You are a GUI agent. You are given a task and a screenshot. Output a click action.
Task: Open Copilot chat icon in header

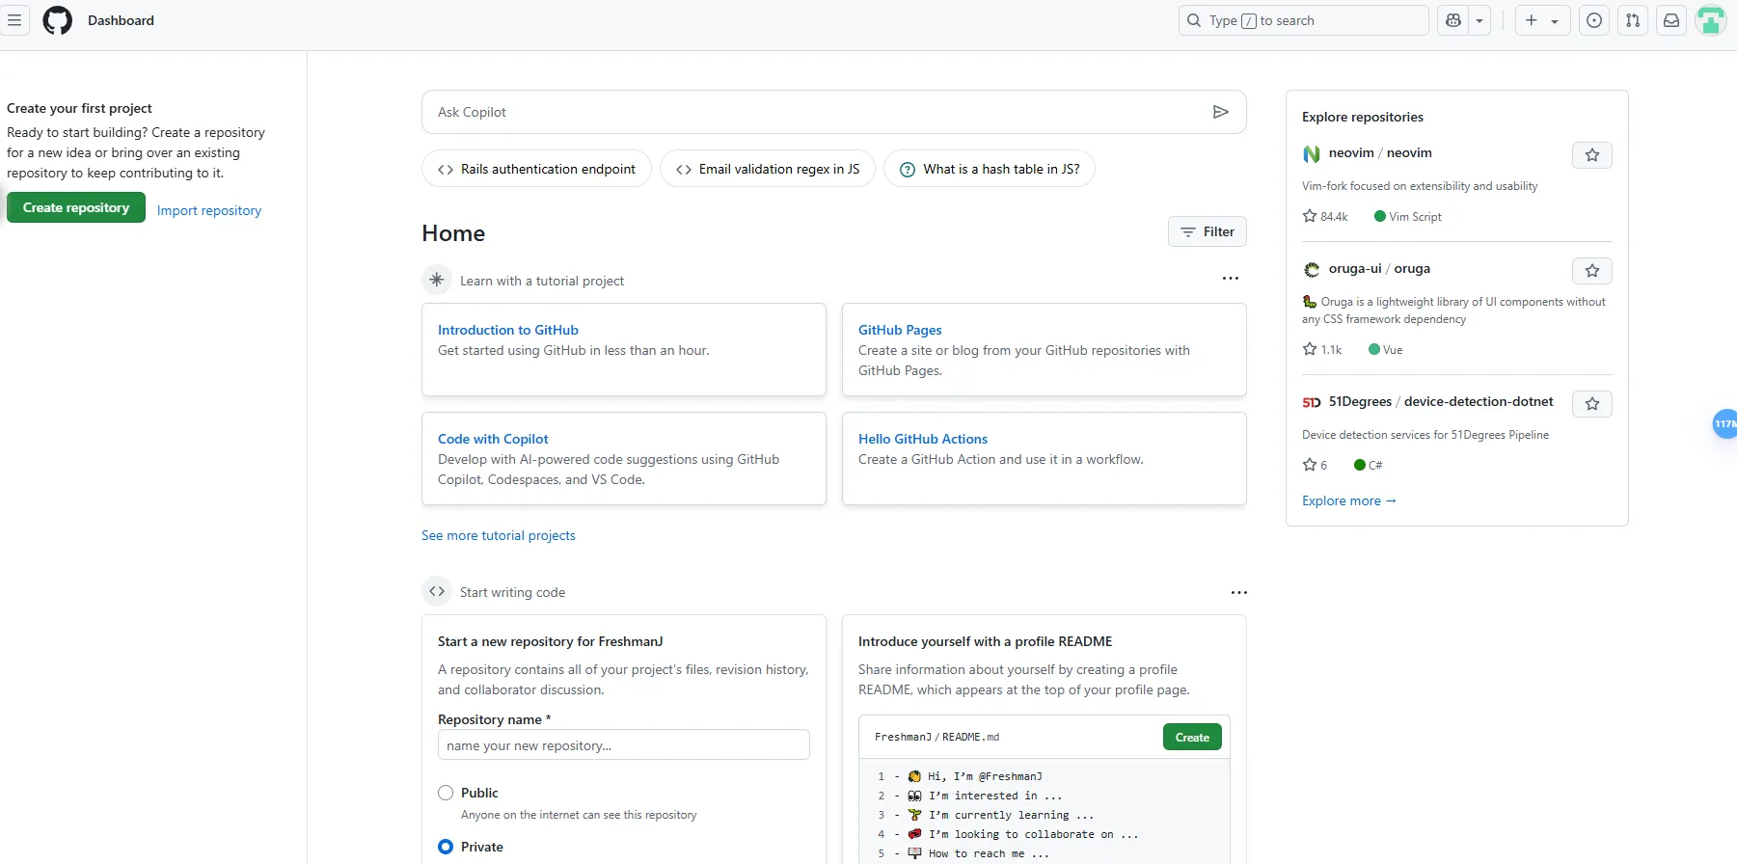pos(1453,20)
